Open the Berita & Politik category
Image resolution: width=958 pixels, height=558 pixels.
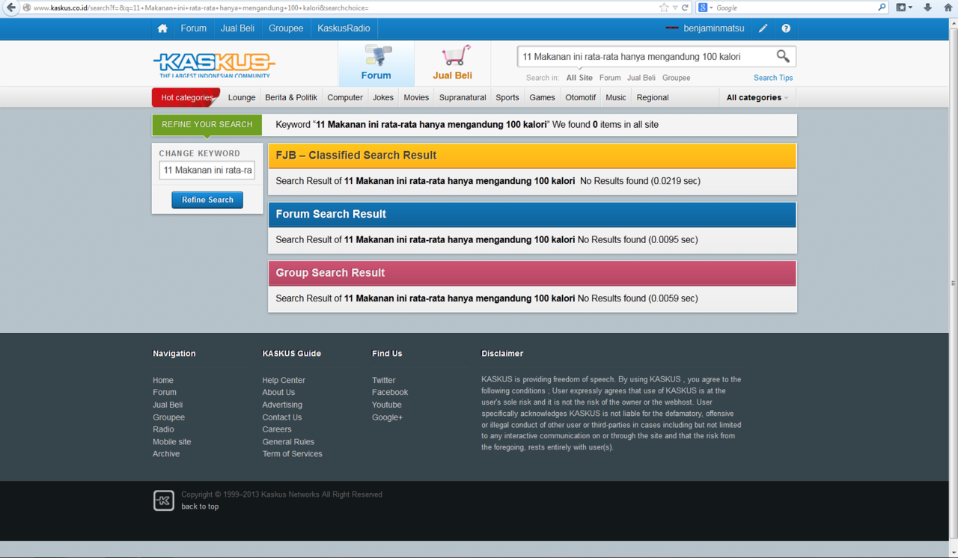click(291, 97)
